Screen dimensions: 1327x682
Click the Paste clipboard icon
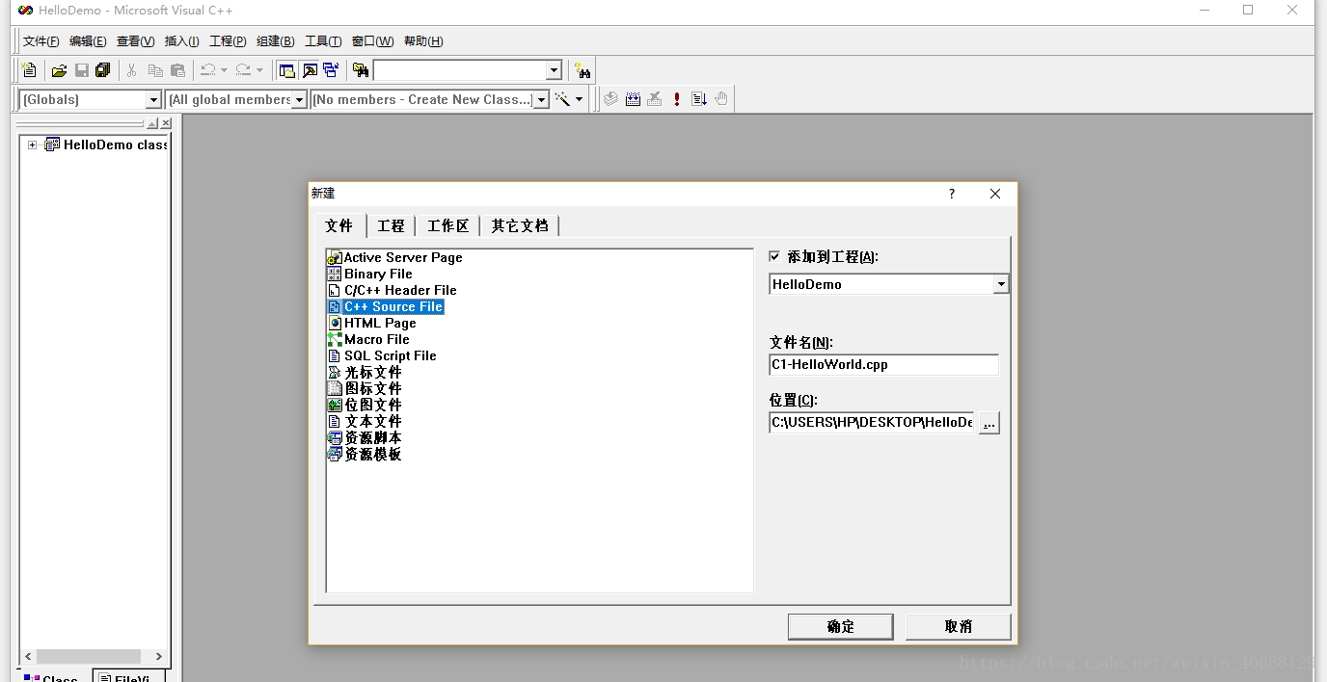(x=177, y=70)
